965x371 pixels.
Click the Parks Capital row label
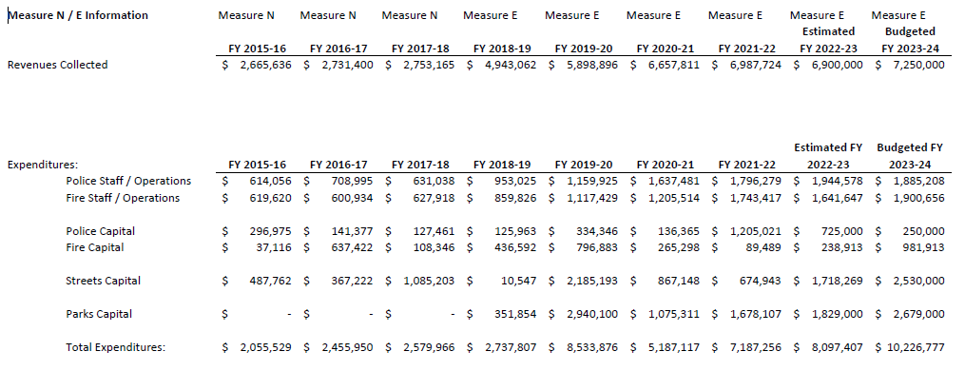99,314
